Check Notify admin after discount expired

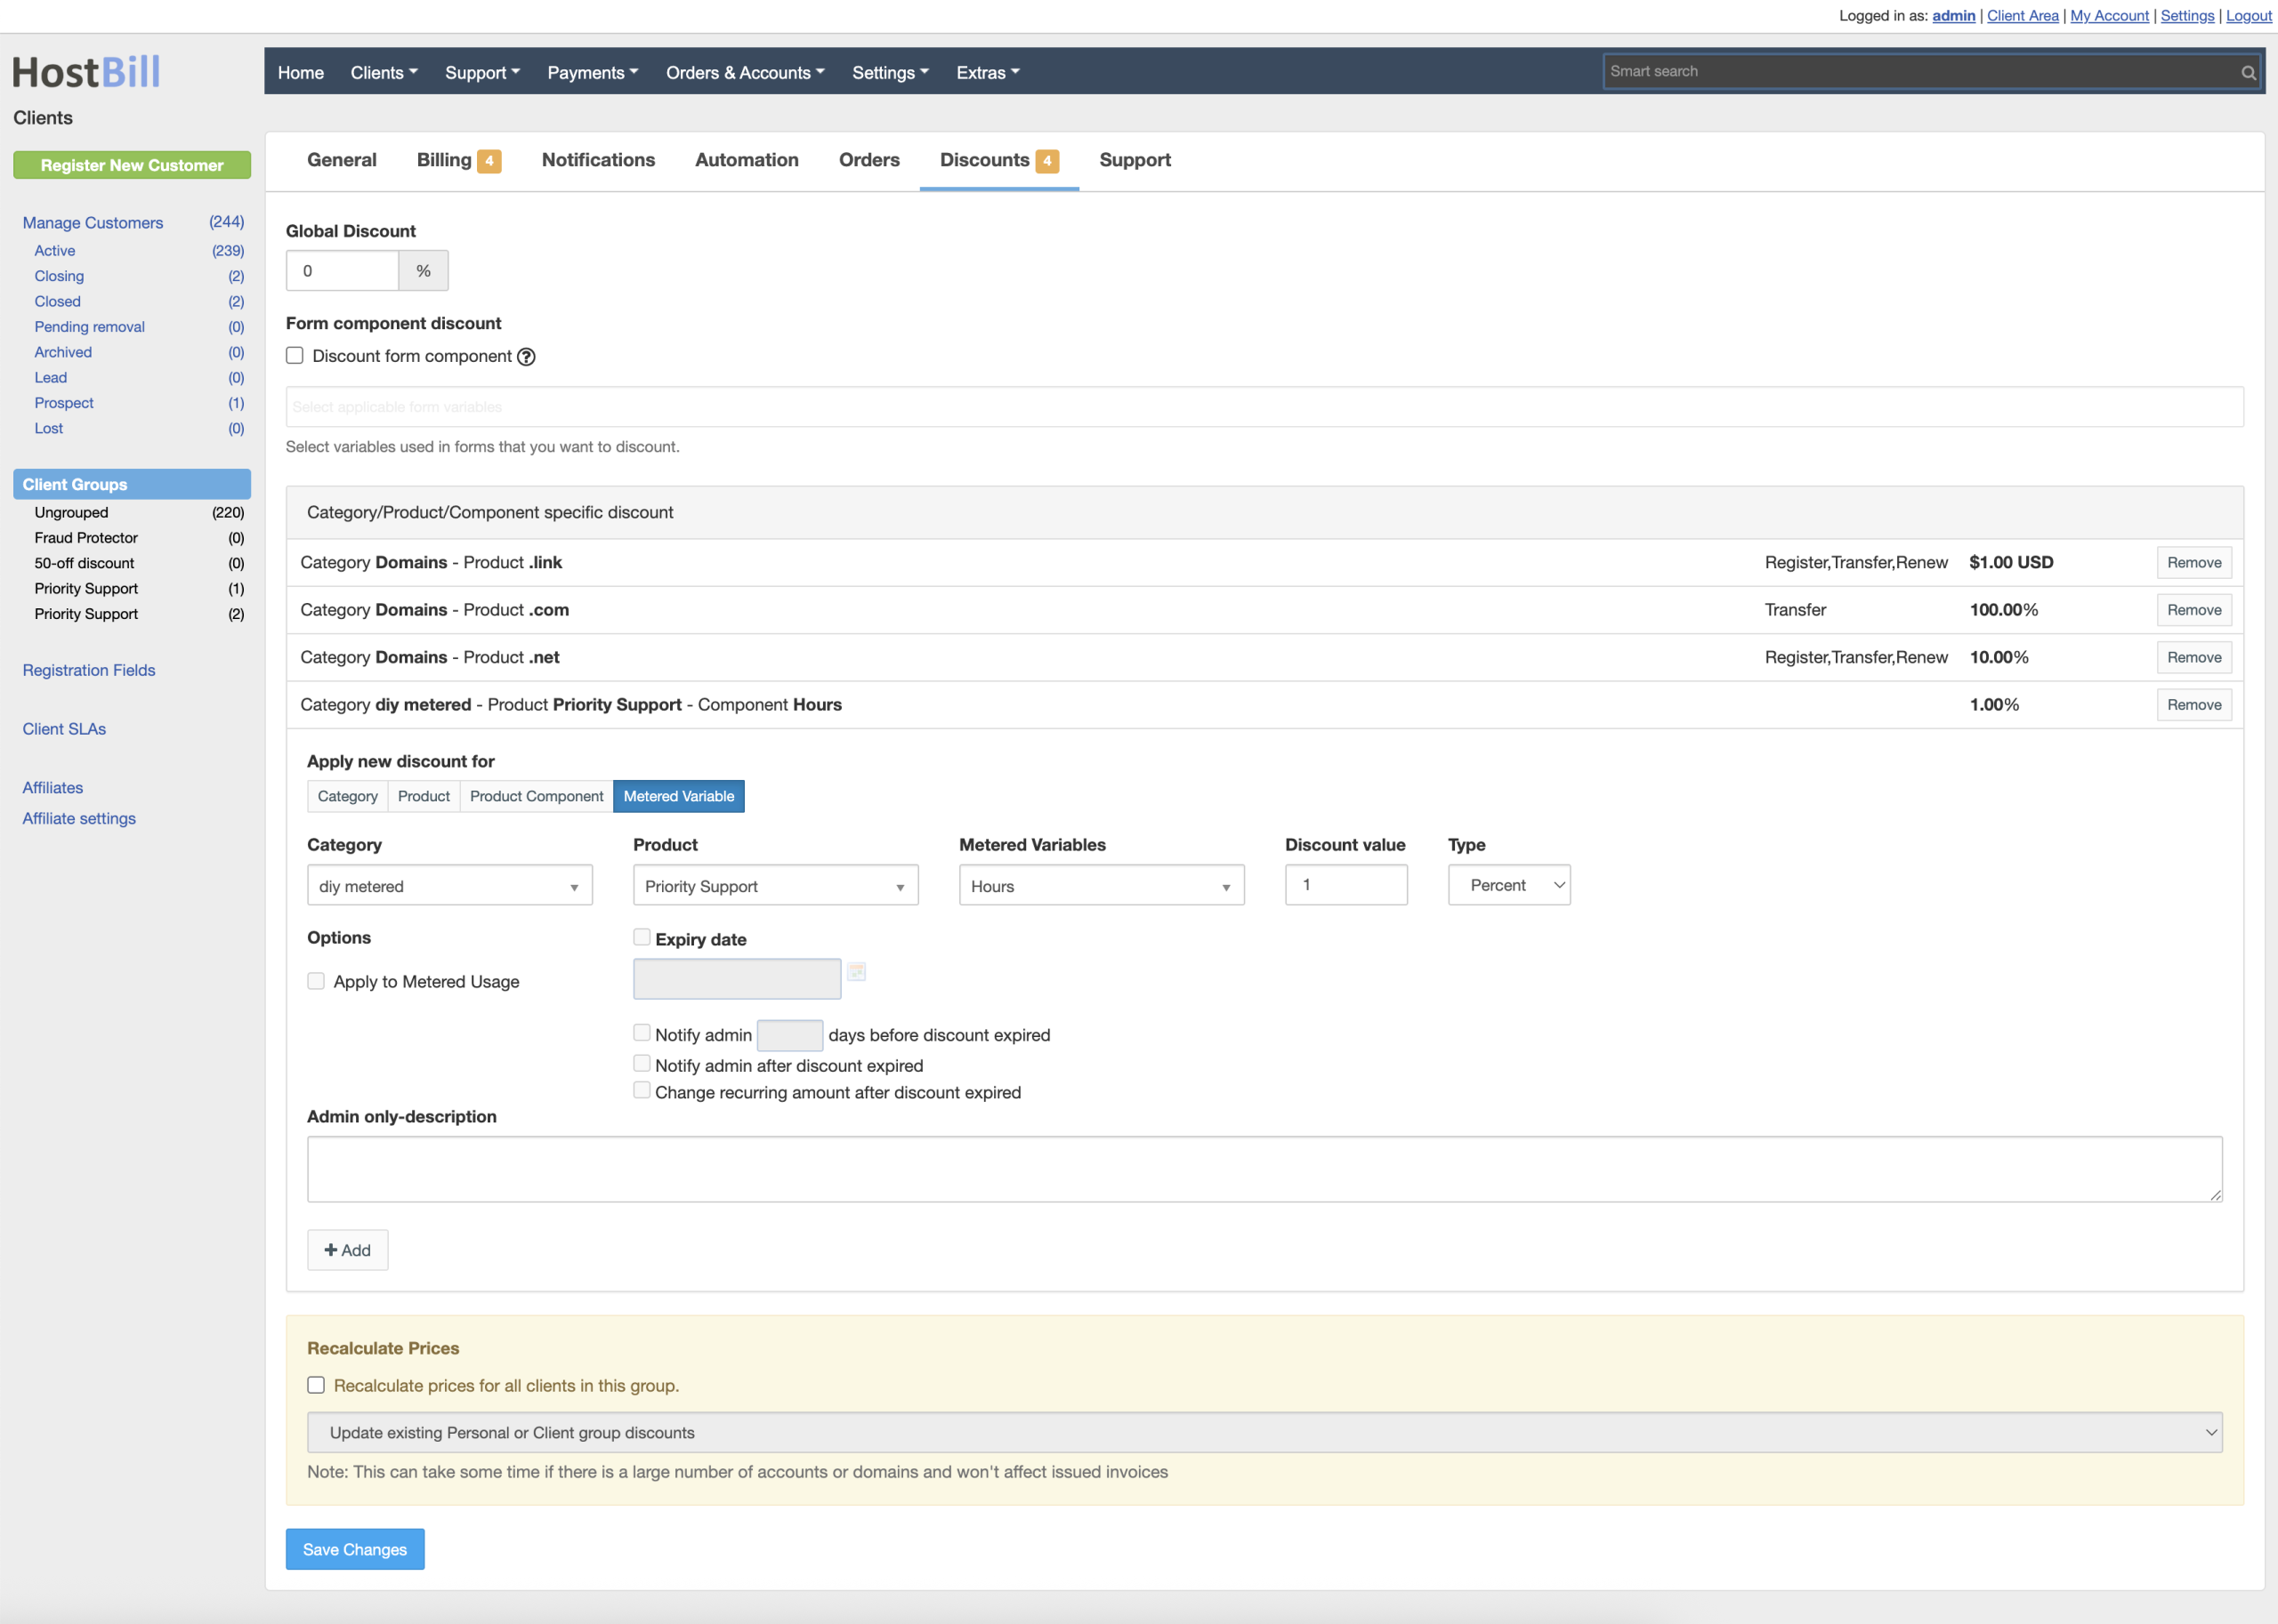pyautogui.click(x=642, y=1063)
